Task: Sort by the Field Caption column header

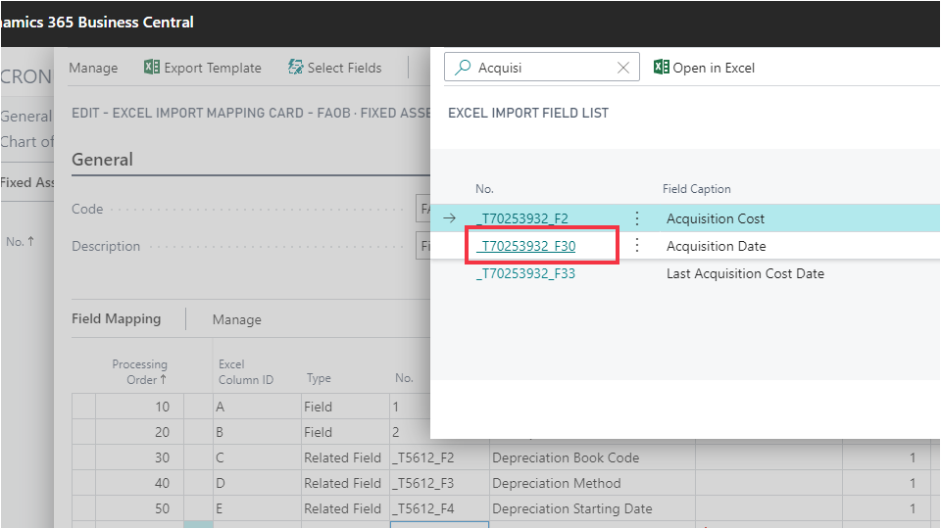Action: pos(697,189)
